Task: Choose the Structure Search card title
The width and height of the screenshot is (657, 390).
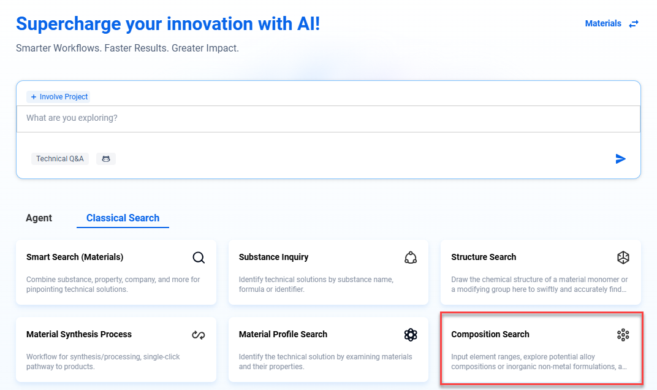Action: point(484,257)
